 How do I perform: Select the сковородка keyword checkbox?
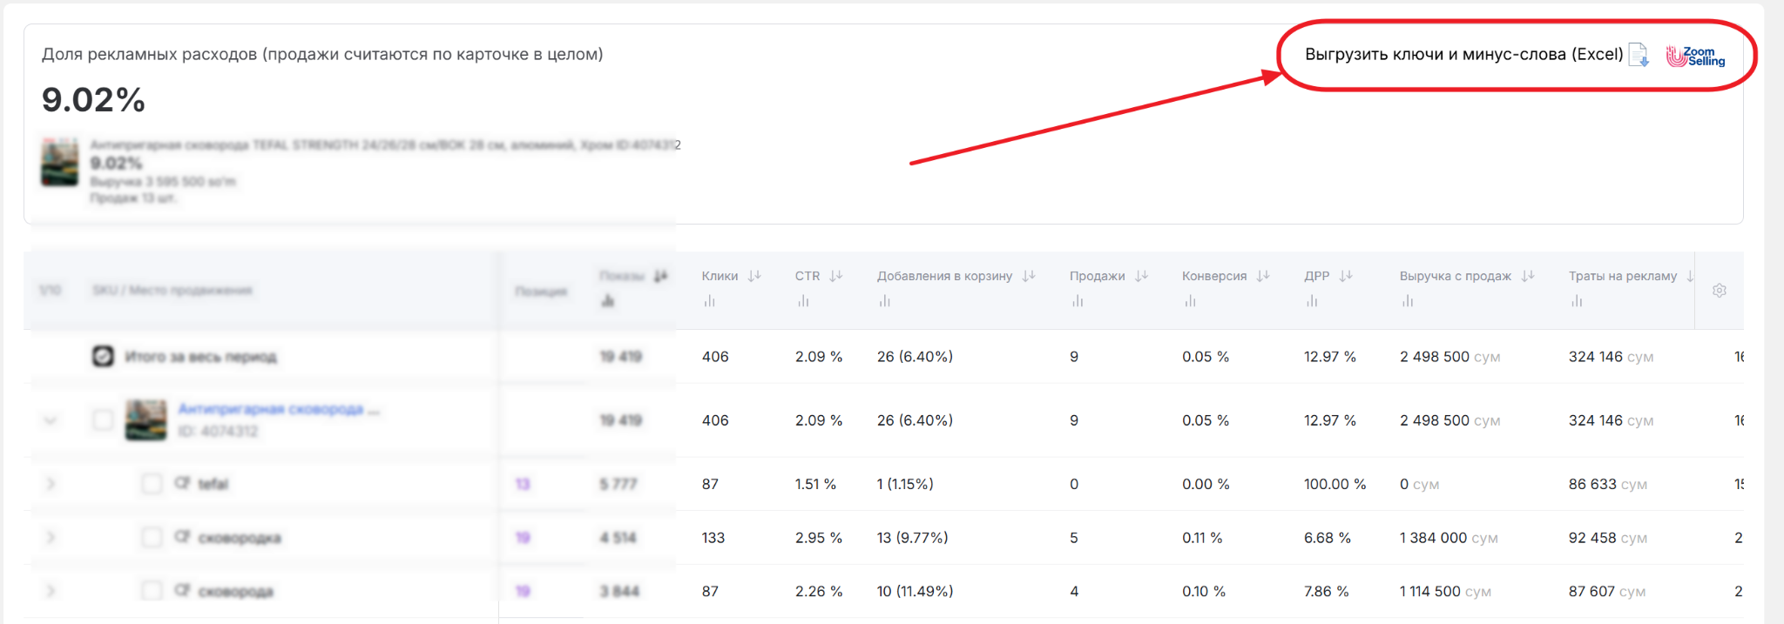pyautogui.click(x=152, y=538)
